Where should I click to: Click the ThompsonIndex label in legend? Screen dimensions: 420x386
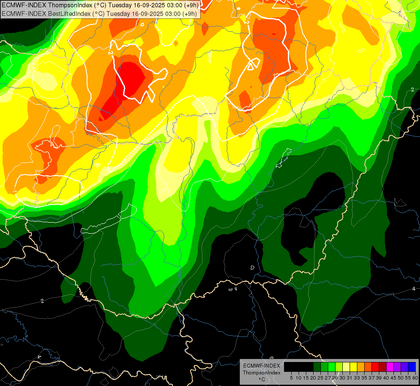tap(262, 373)
